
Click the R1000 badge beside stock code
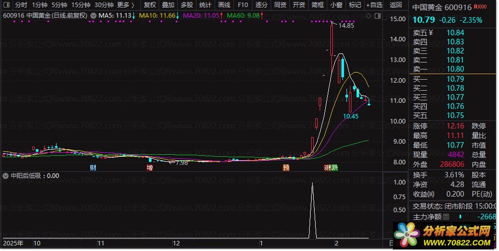tap(480, 7)
